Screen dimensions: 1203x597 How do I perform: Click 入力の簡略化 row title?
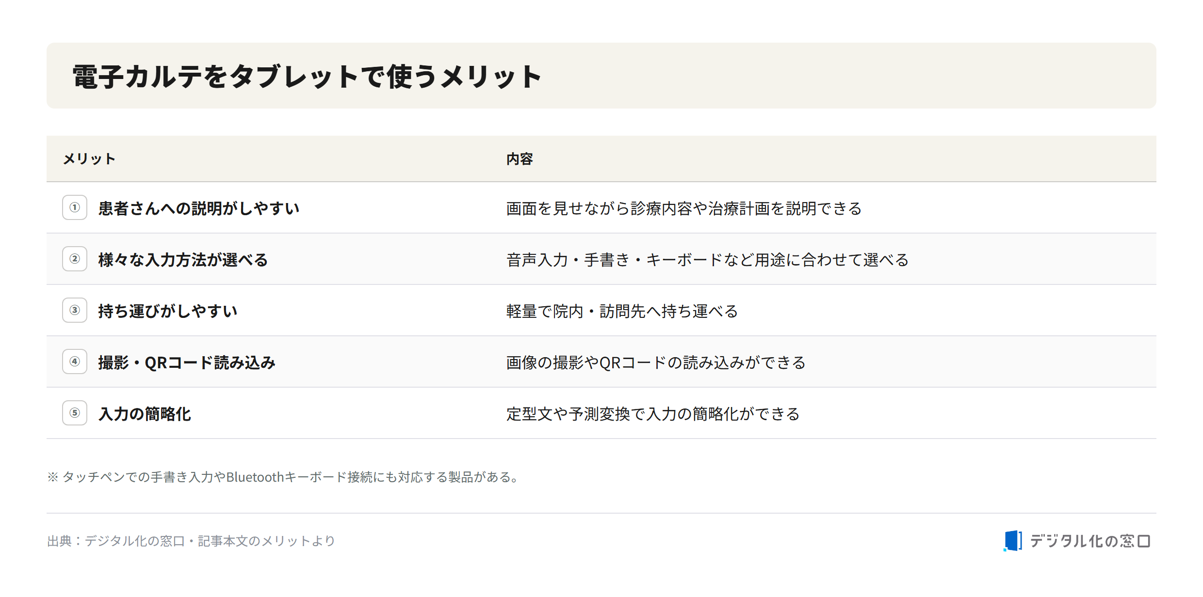point(145,414)
